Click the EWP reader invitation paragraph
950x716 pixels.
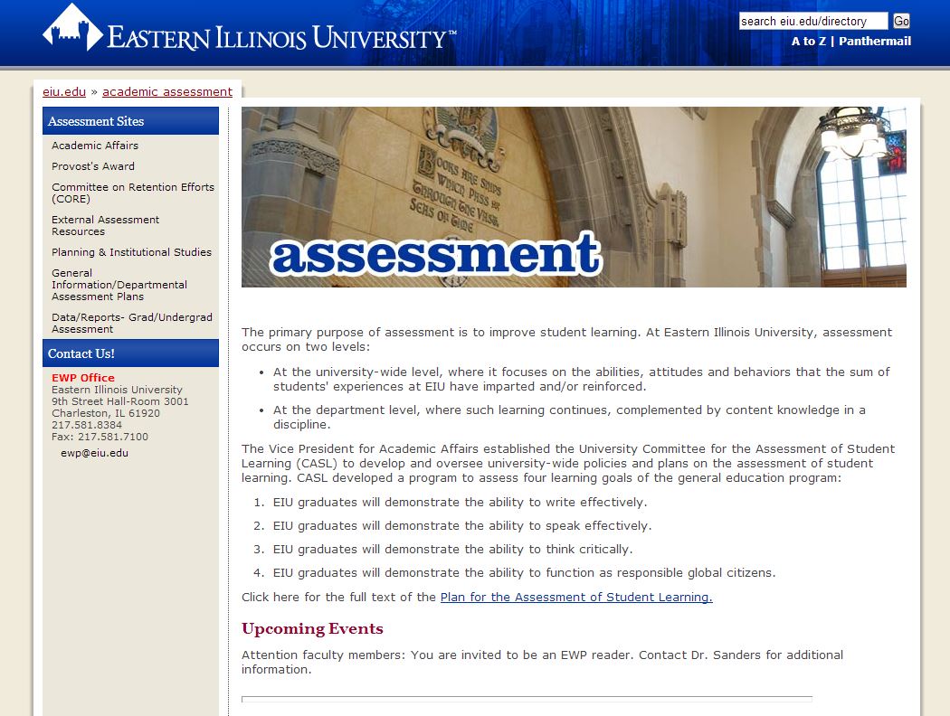(542, 662)
